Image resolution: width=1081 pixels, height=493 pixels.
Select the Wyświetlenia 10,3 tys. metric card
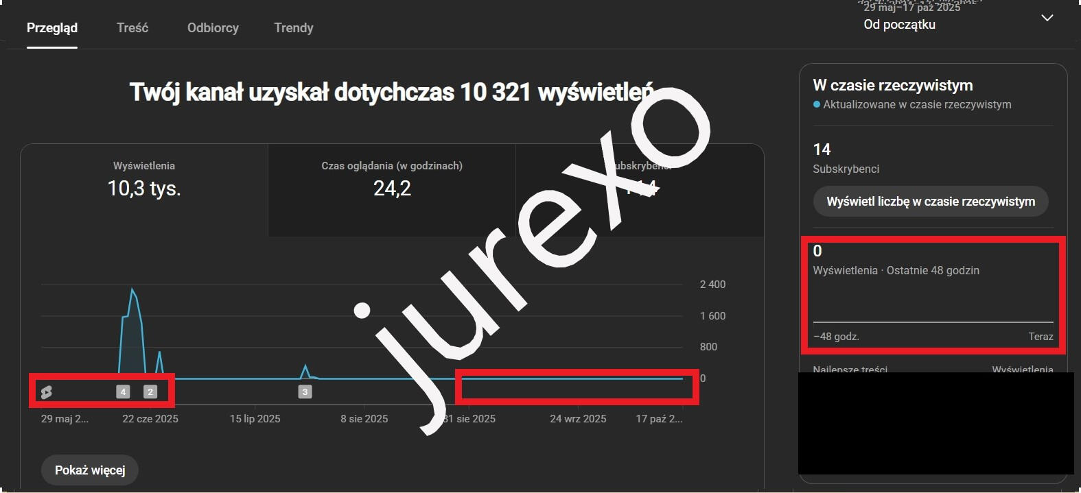[144, 180]
